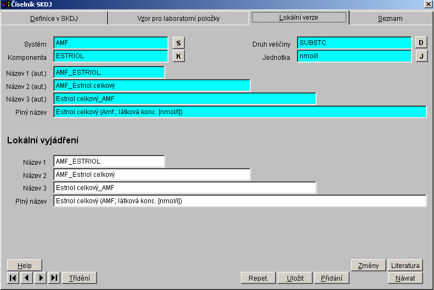Go to first record navigation arrow
Viewport: 434px width, 290px height.
pos(13,278)
